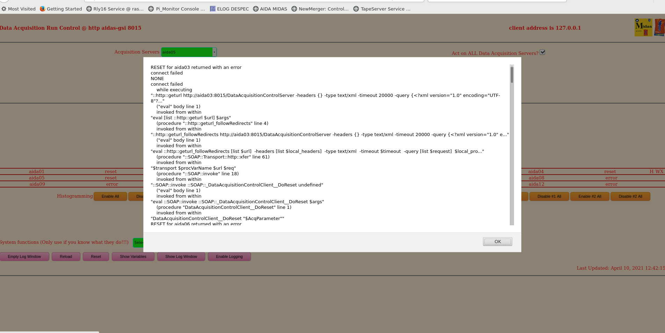Select the aida08 server row label
This screenshot has height=333, width=665.
536,178
